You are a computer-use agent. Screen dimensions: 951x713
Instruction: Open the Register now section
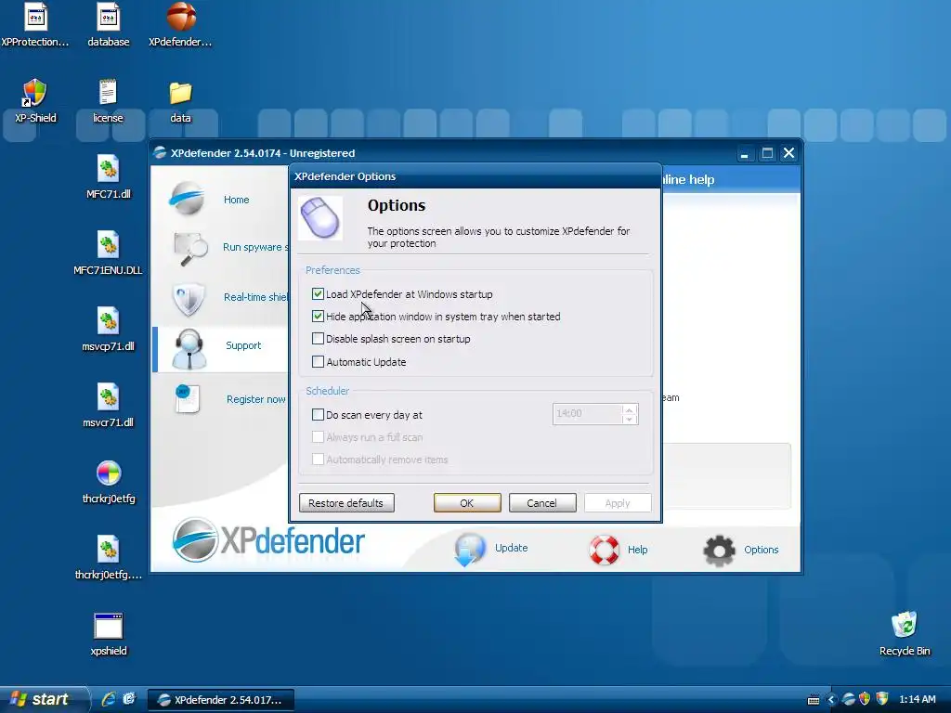[256, 399]
